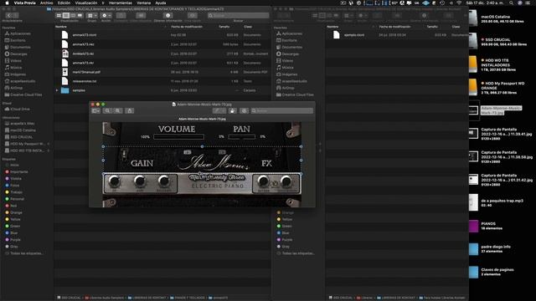
Task: Open Música in left Finder sidebar
Action: (15, 68)
